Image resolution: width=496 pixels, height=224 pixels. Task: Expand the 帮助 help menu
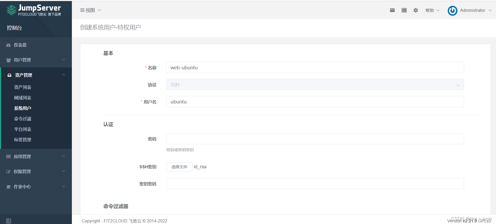click(x=432, y=10)
